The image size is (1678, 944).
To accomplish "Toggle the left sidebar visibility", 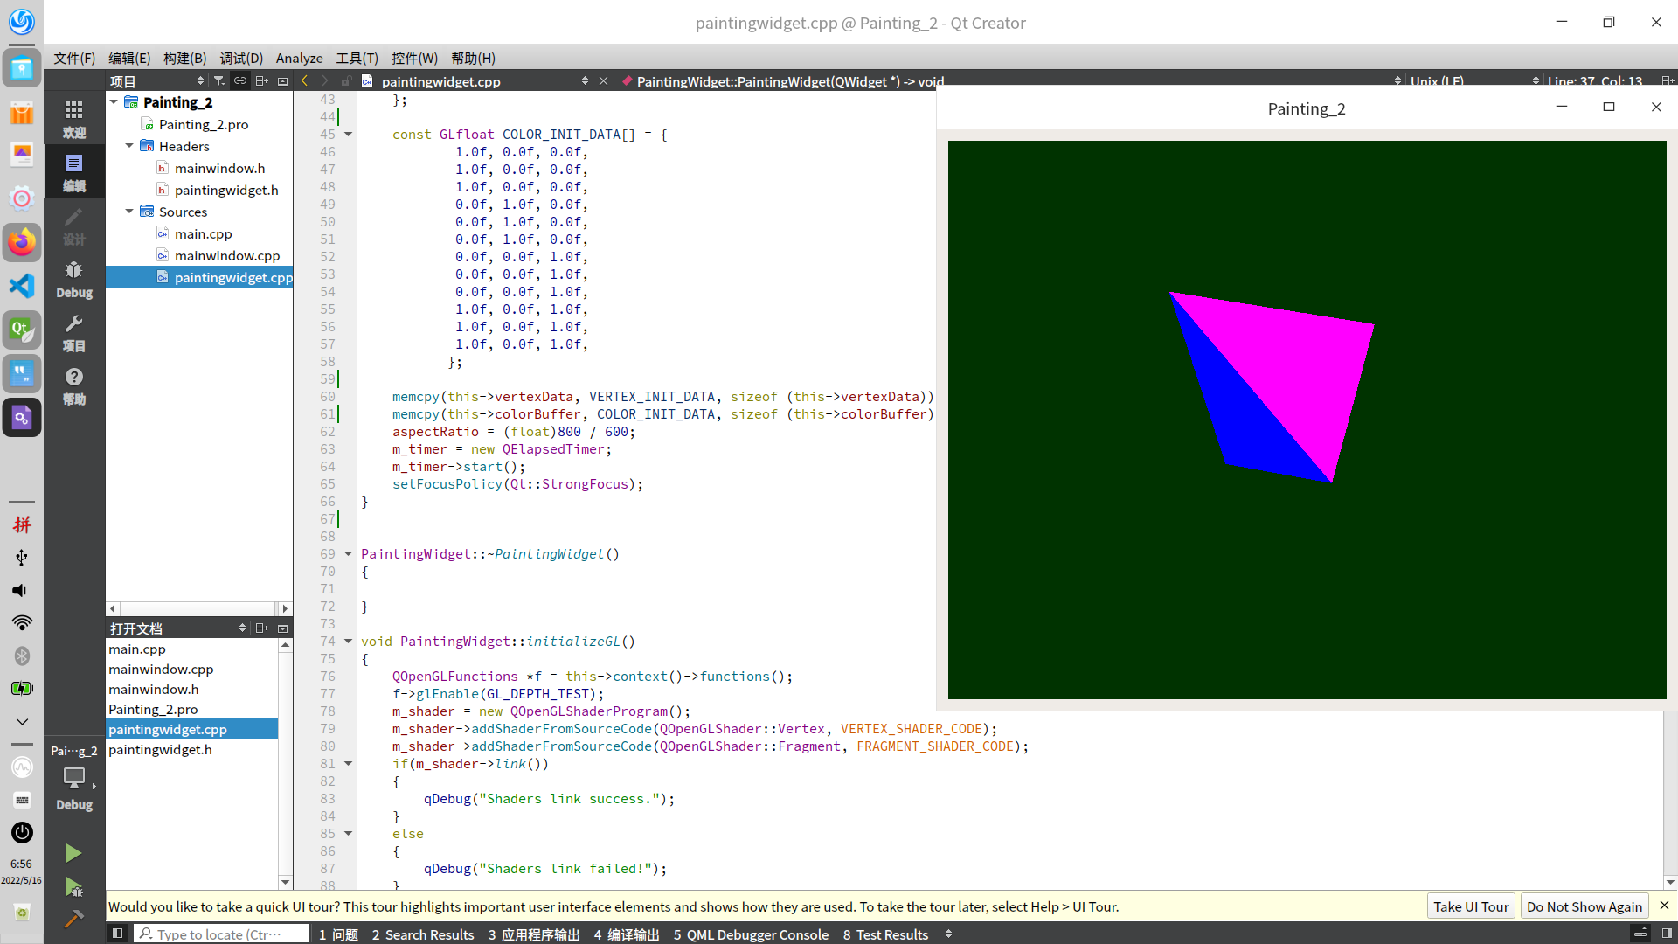I will pos(117,934).
